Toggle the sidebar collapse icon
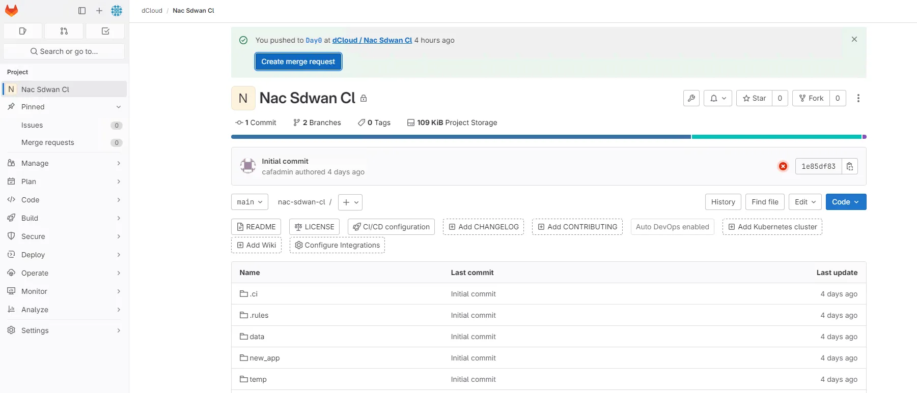Screen dimensions: 917x393 82,11
